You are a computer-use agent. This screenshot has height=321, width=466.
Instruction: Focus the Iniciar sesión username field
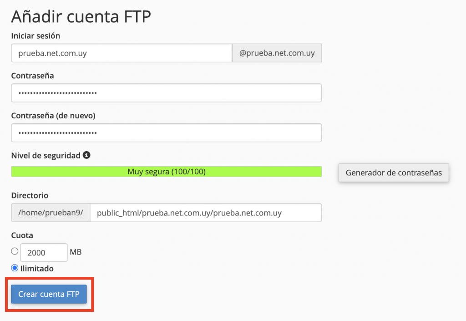pos(122,53)
